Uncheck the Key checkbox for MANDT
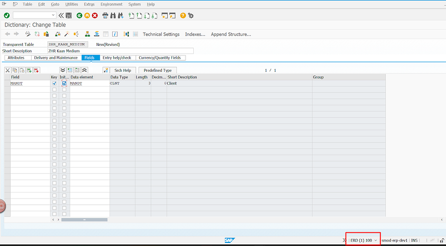The image size is (446, 246). point(55,84)
